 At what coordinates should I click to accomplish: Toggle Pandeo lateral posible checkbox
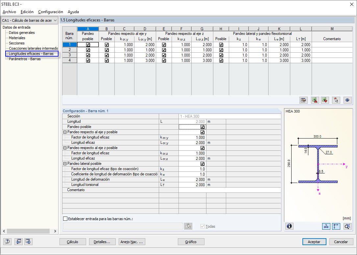coord(202,164)
